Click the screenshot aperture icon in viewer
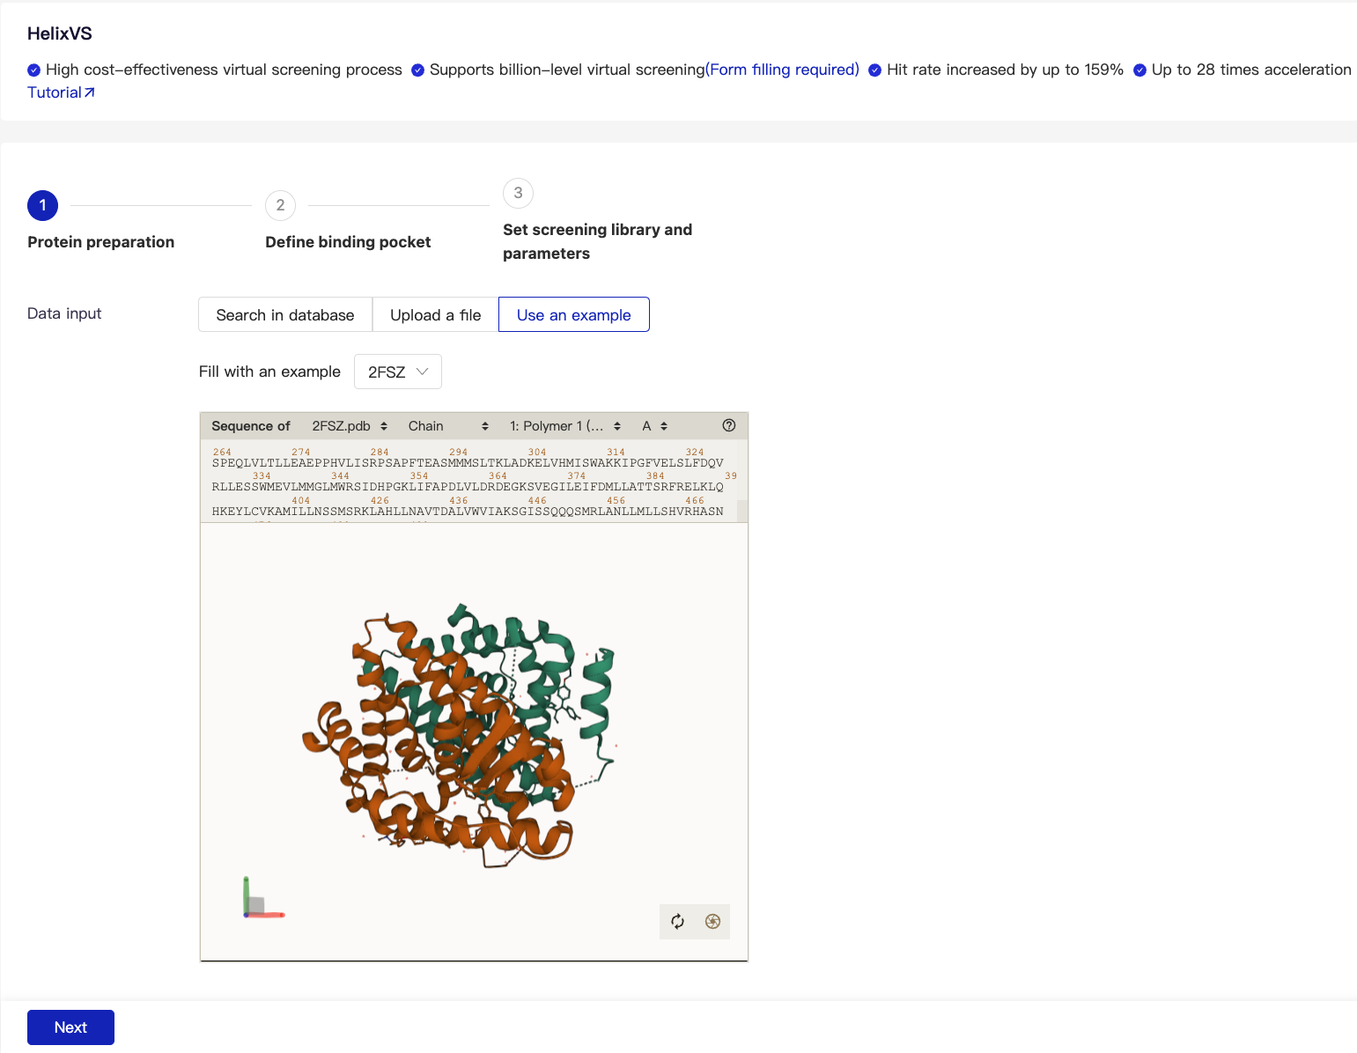The image size is (1357, 1053). pyautogui.click(x=712, y=922)
